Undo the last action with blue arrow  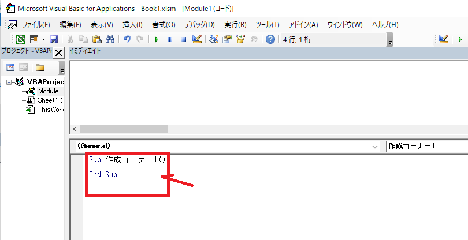point(127,39)
